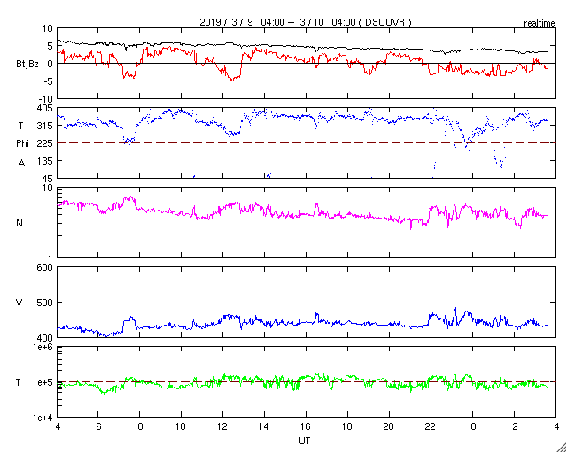Click the '225' tick on Phi panel
The width and height of the screenshot is (567, 453).
point(45,143)
